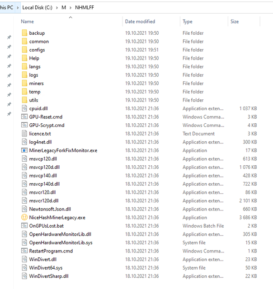Click the logs folder icon

(24, 75)
